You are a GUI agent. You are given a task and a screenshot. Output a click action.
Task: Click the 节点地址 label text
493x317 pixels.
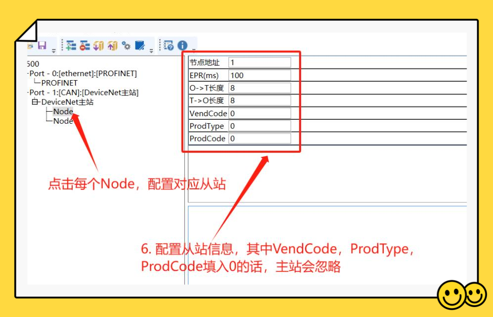(x=205, y=63)
